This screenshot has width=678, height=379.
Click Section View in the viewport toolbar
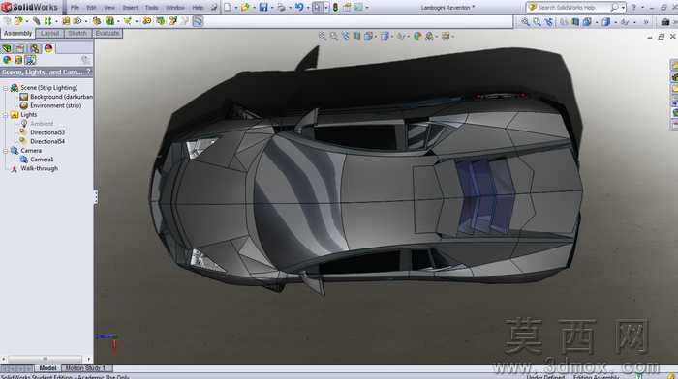(x=356, y=37)
